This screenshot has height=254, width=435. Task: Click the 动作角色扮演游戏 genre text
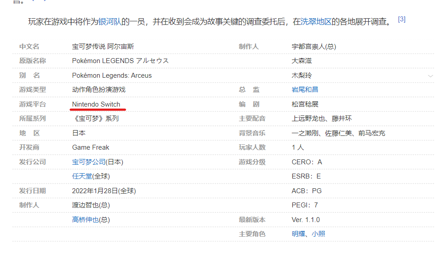pyautogui.click(x=99, y=89)
